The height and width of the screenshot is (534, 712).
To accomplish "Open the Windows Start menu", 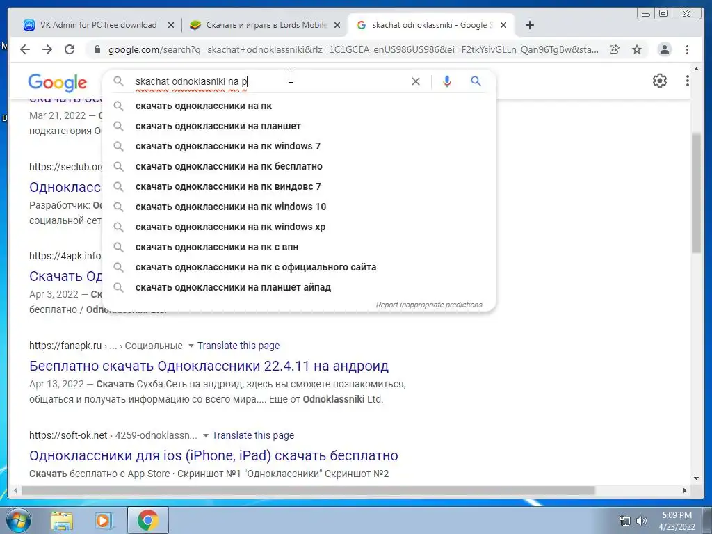I will [x=18, y=520].
